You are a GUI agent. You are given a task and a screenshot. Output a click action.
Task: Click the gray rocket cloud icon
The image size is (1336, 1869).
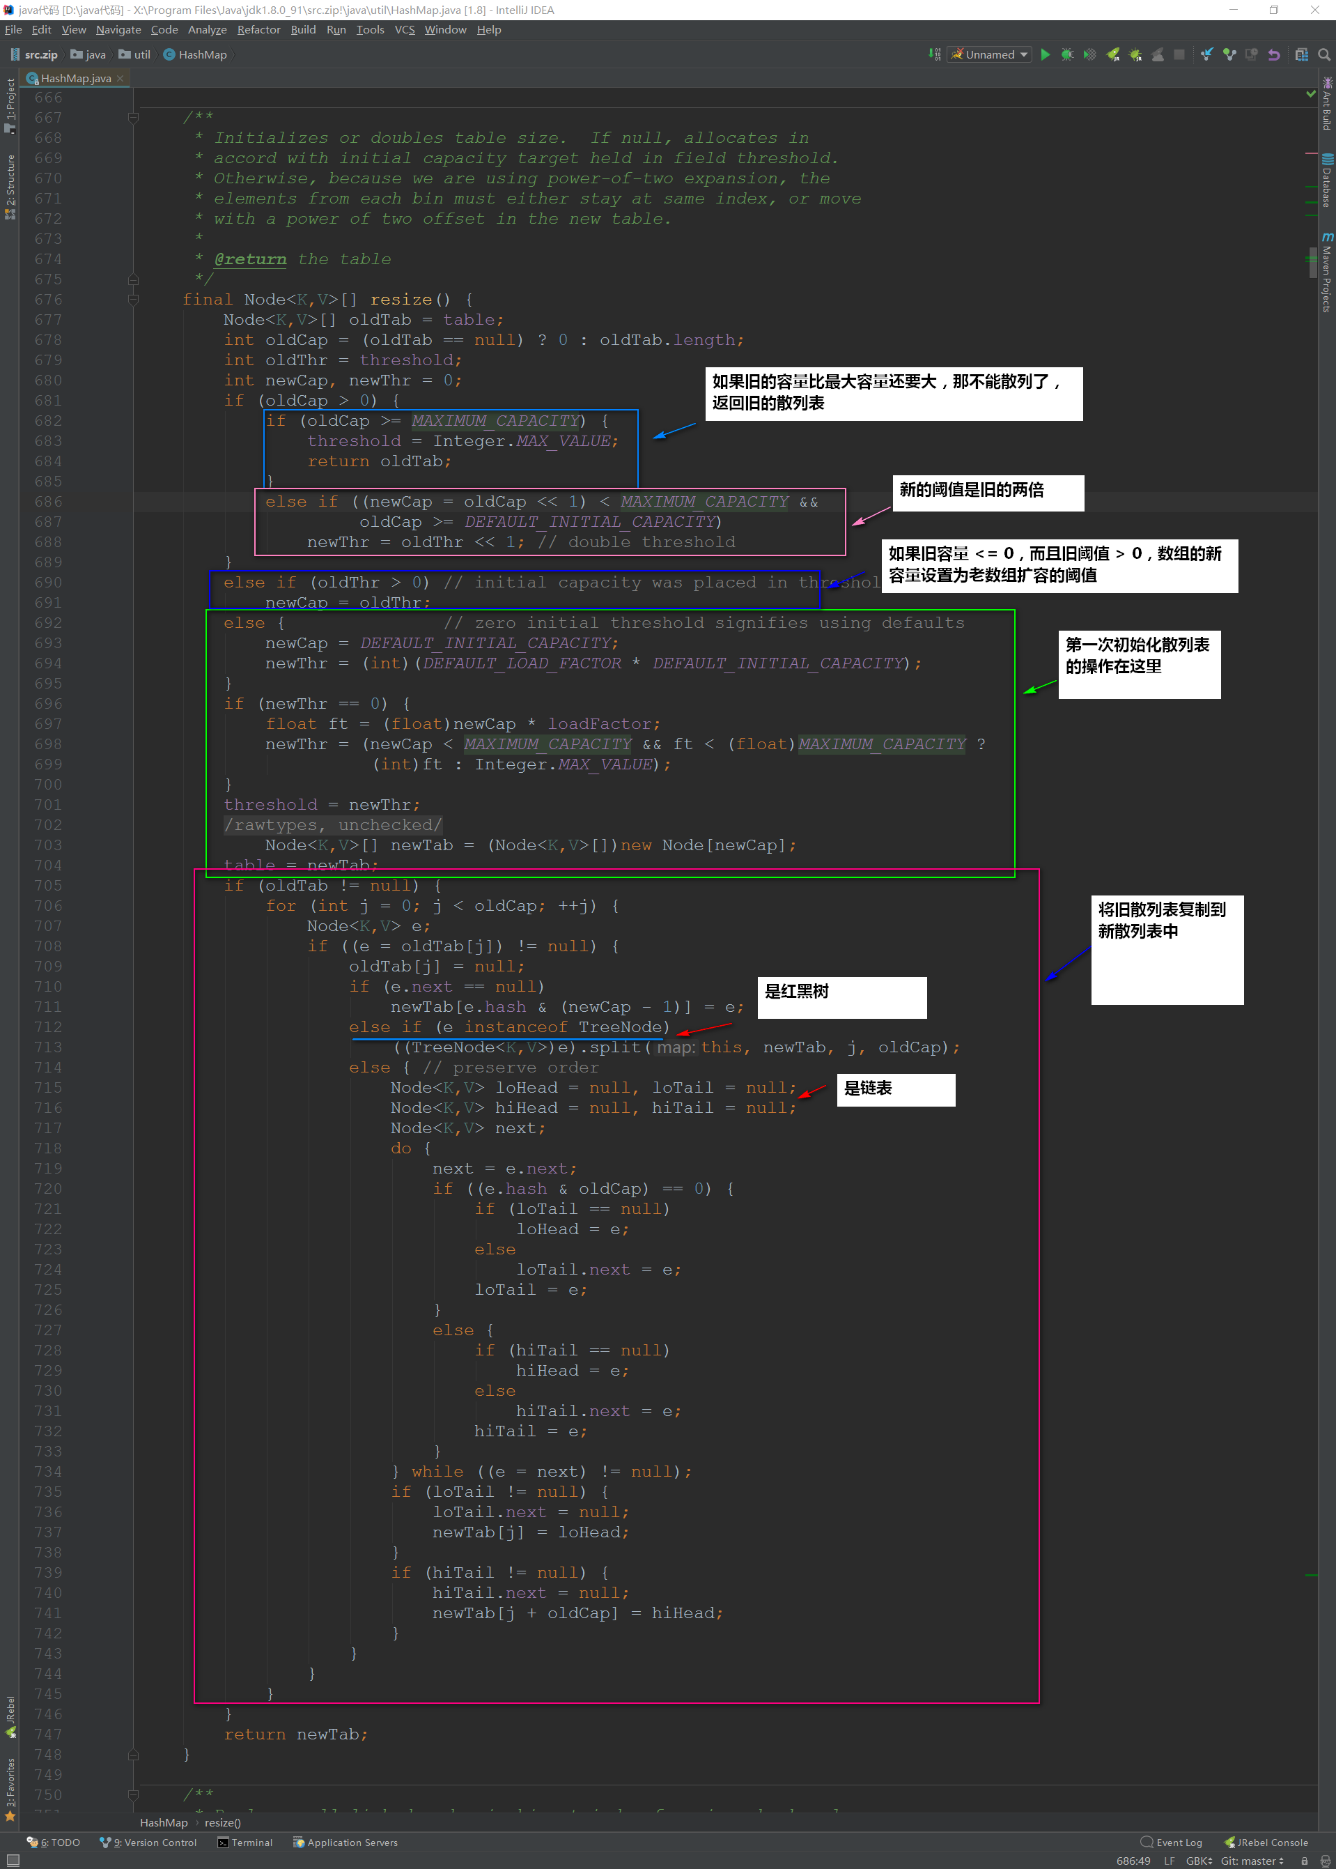(1158, 54)
